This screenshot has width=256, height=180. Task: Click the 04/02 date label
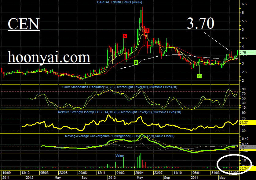tap(120, 173)
